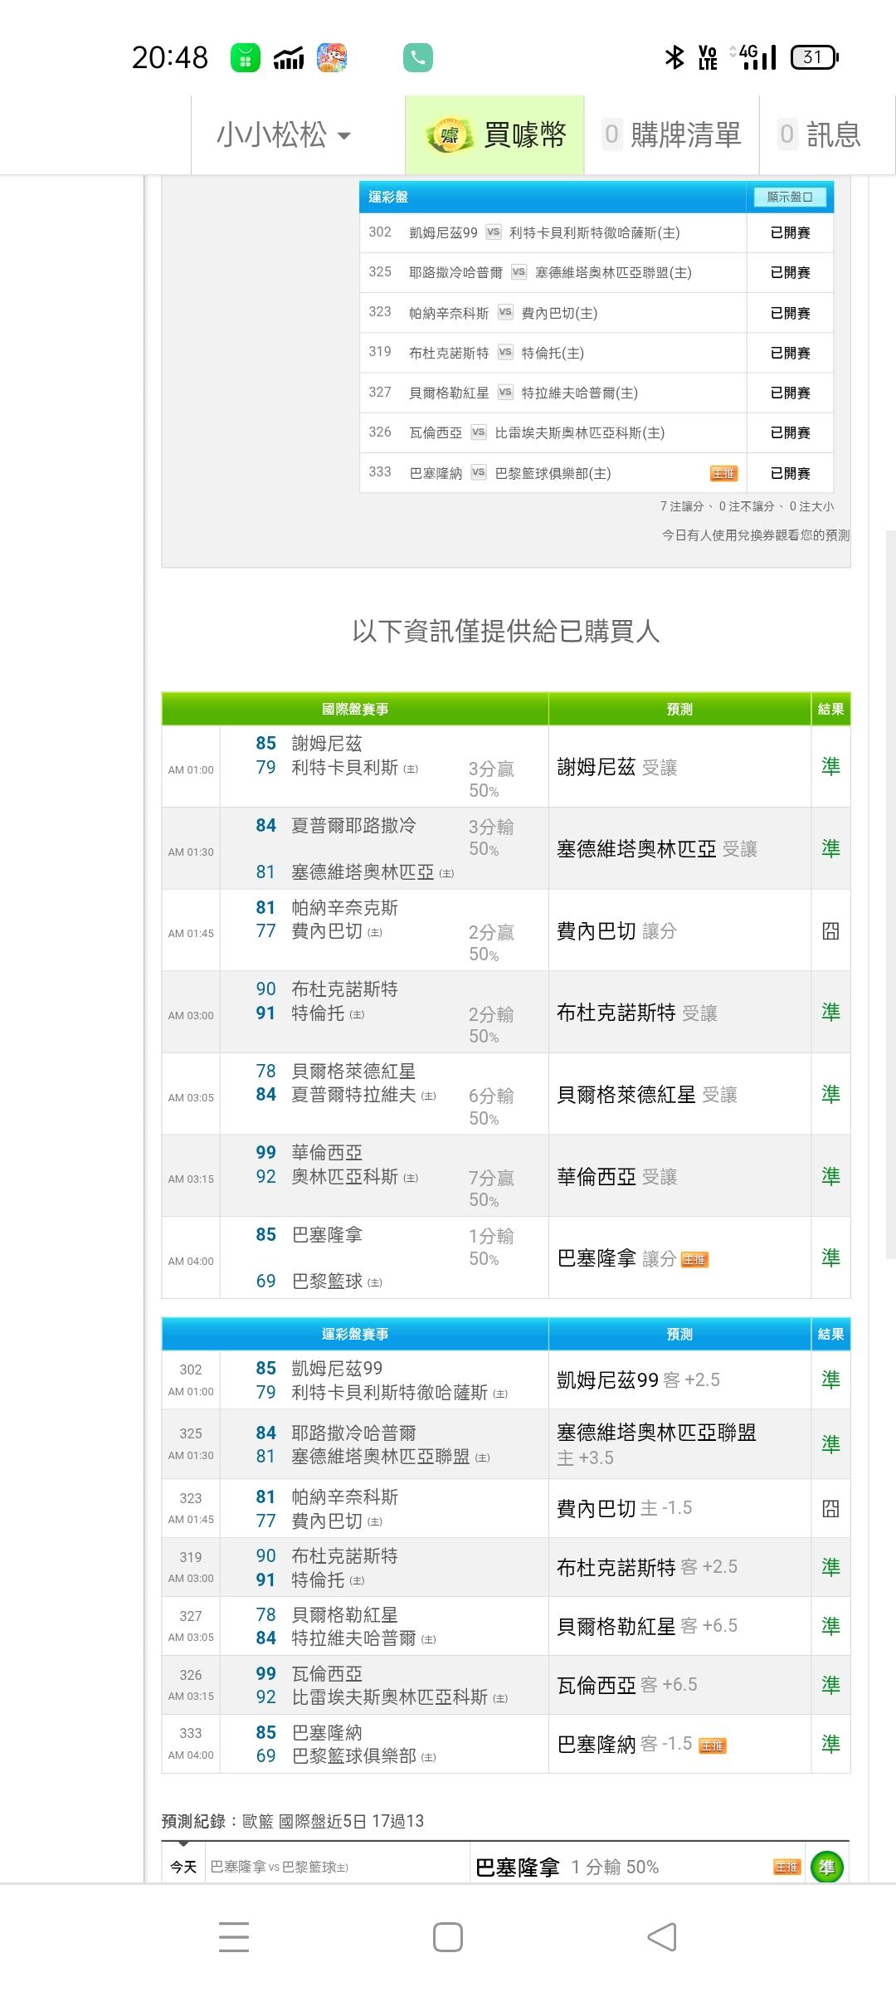Image resolution: width=896 pixels, height=1992 pixels.
Task: Click 已開賽 status for row 333
Action: coord(790,473)
